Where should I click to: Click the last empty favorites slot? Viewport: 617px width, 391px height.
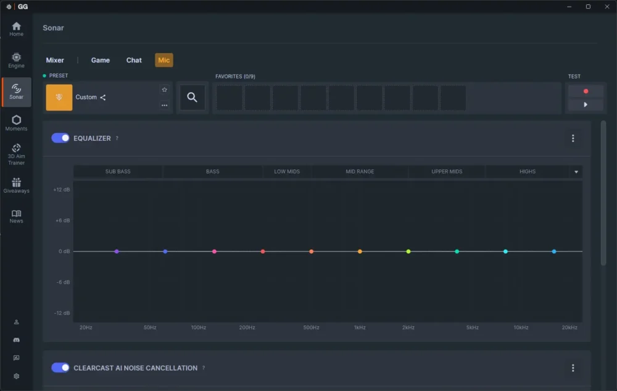pos(453,98)
